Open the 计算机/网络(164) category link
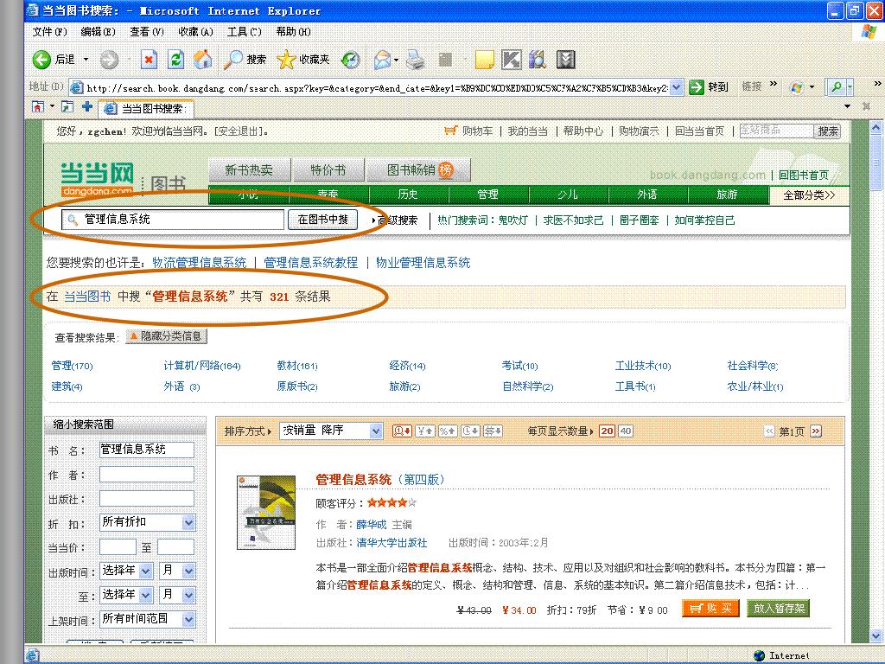Viewport: 885px width, 664px height. tap(202, 366)
